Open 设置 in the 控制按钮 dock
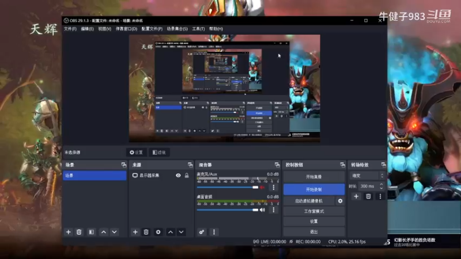 314,222
